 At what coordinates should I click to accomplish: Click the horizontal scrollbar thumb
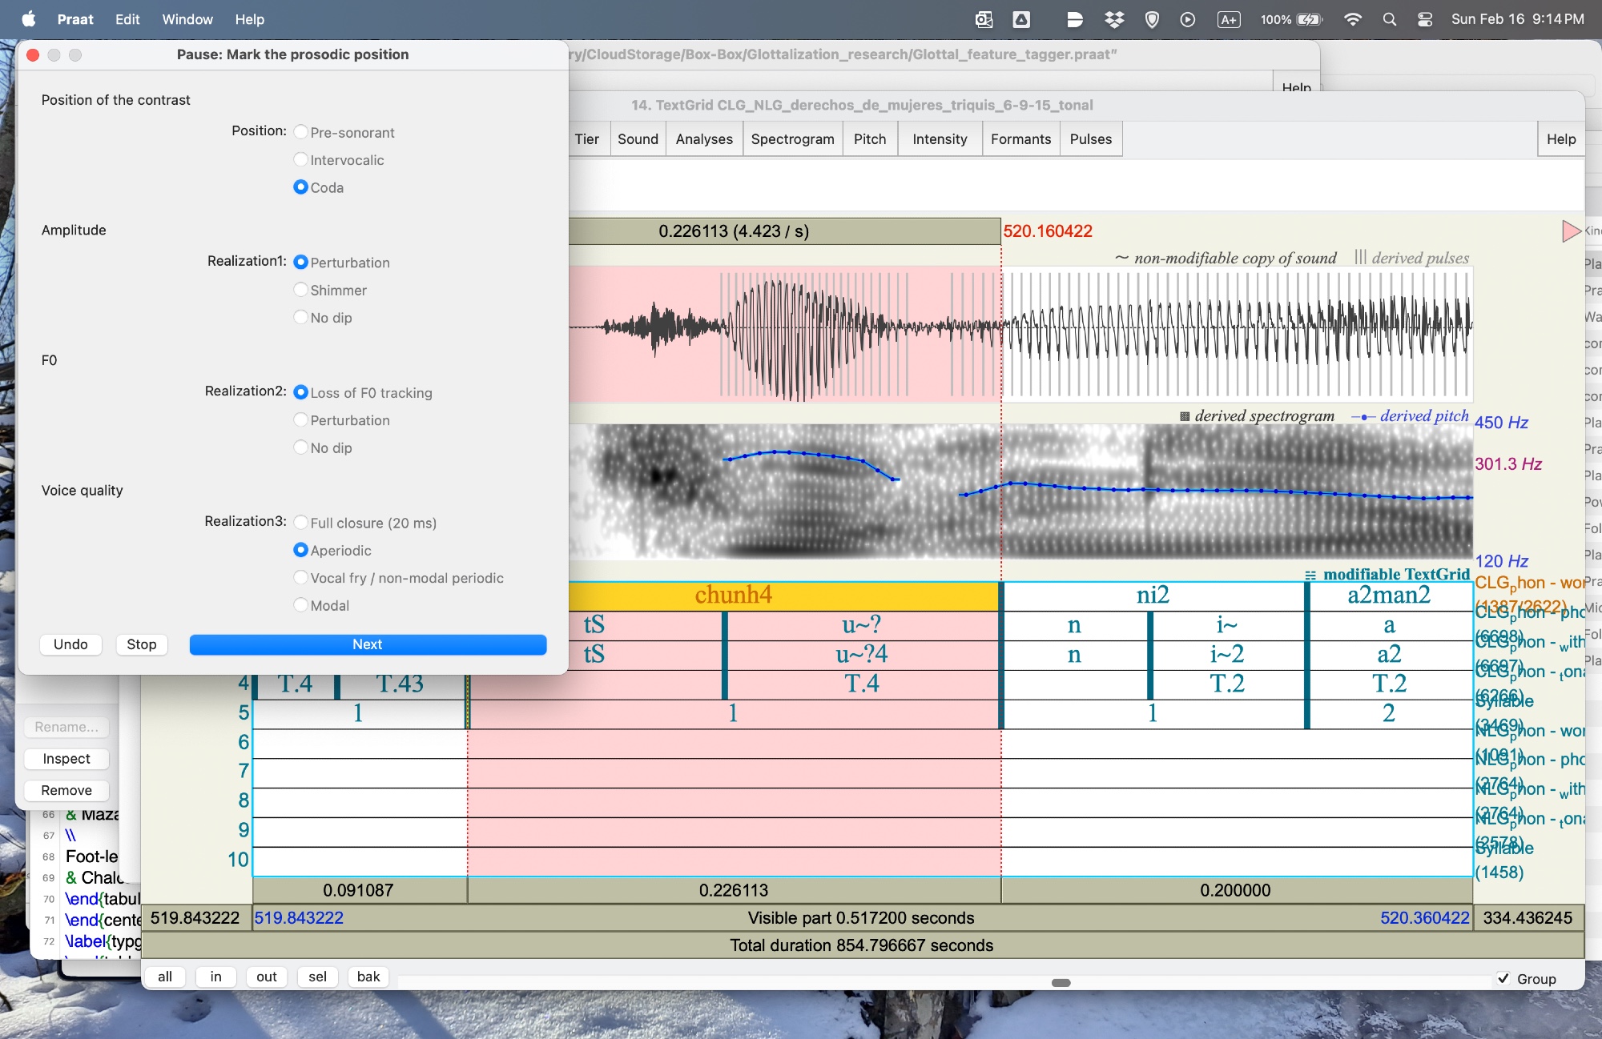pos(1061,983)
